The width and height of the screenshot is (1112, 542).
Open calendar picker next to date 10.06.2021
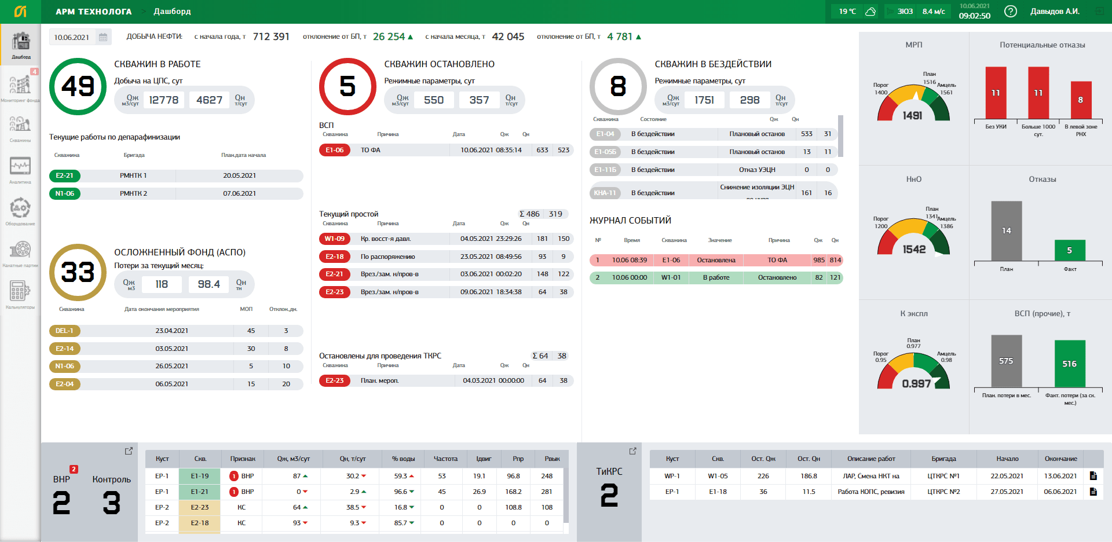(103, 37)
